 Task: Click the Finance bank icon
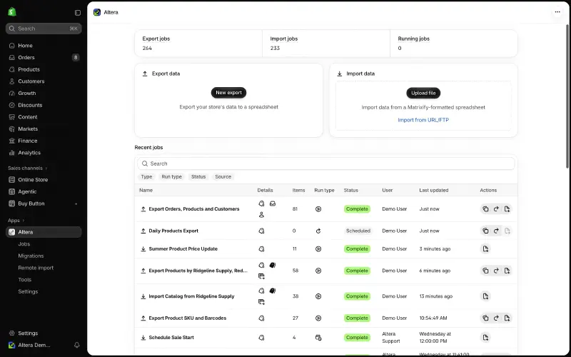[12, 141]
